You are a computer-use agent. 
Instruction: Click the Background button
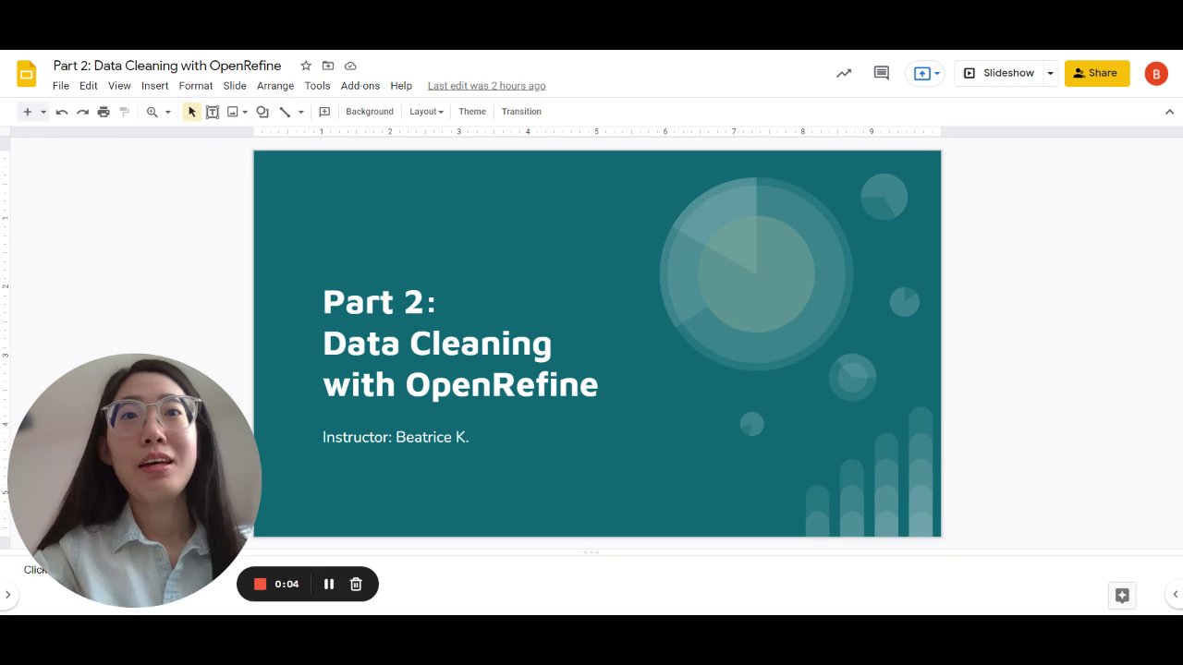[x=370, y=112]
